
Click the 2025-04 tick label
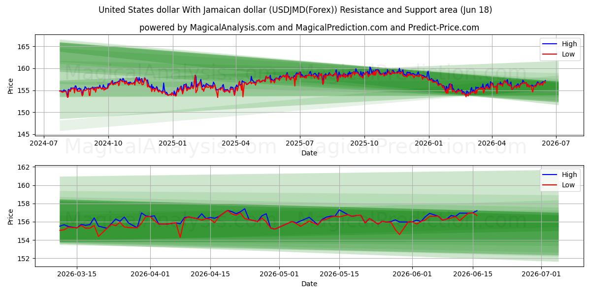click(236, 144)
